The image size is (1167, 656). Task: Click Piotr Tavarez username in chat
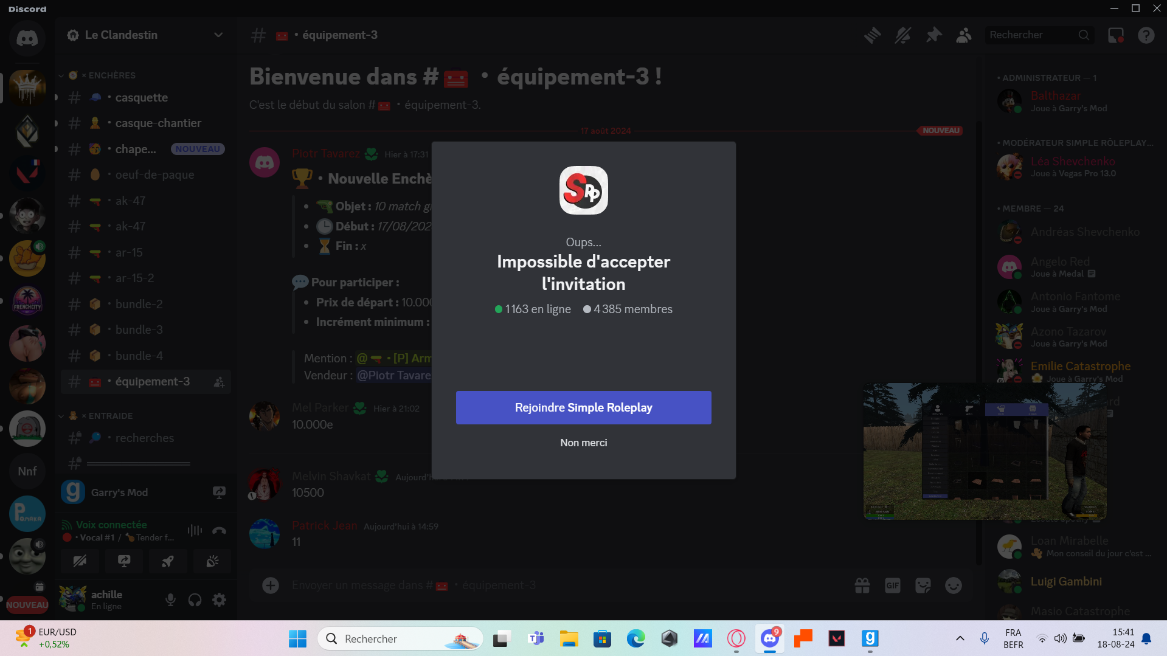click(325, 154)
